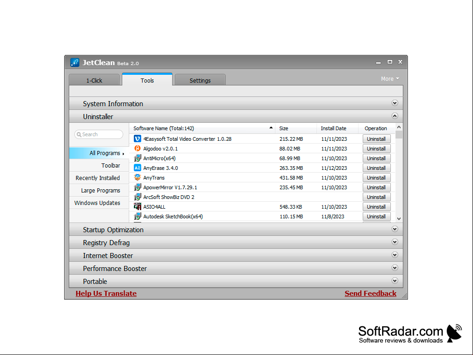473x355 pixels.
Task: Select All Programs category
Action: 99,153
